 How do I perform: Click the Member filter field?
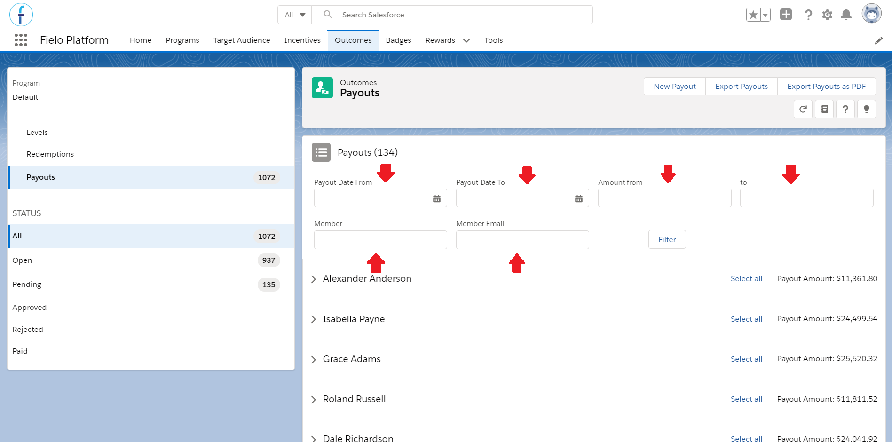point(380,240)
